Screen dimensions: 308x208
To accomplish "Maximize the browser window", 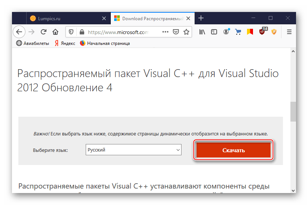I will (271, 18).
